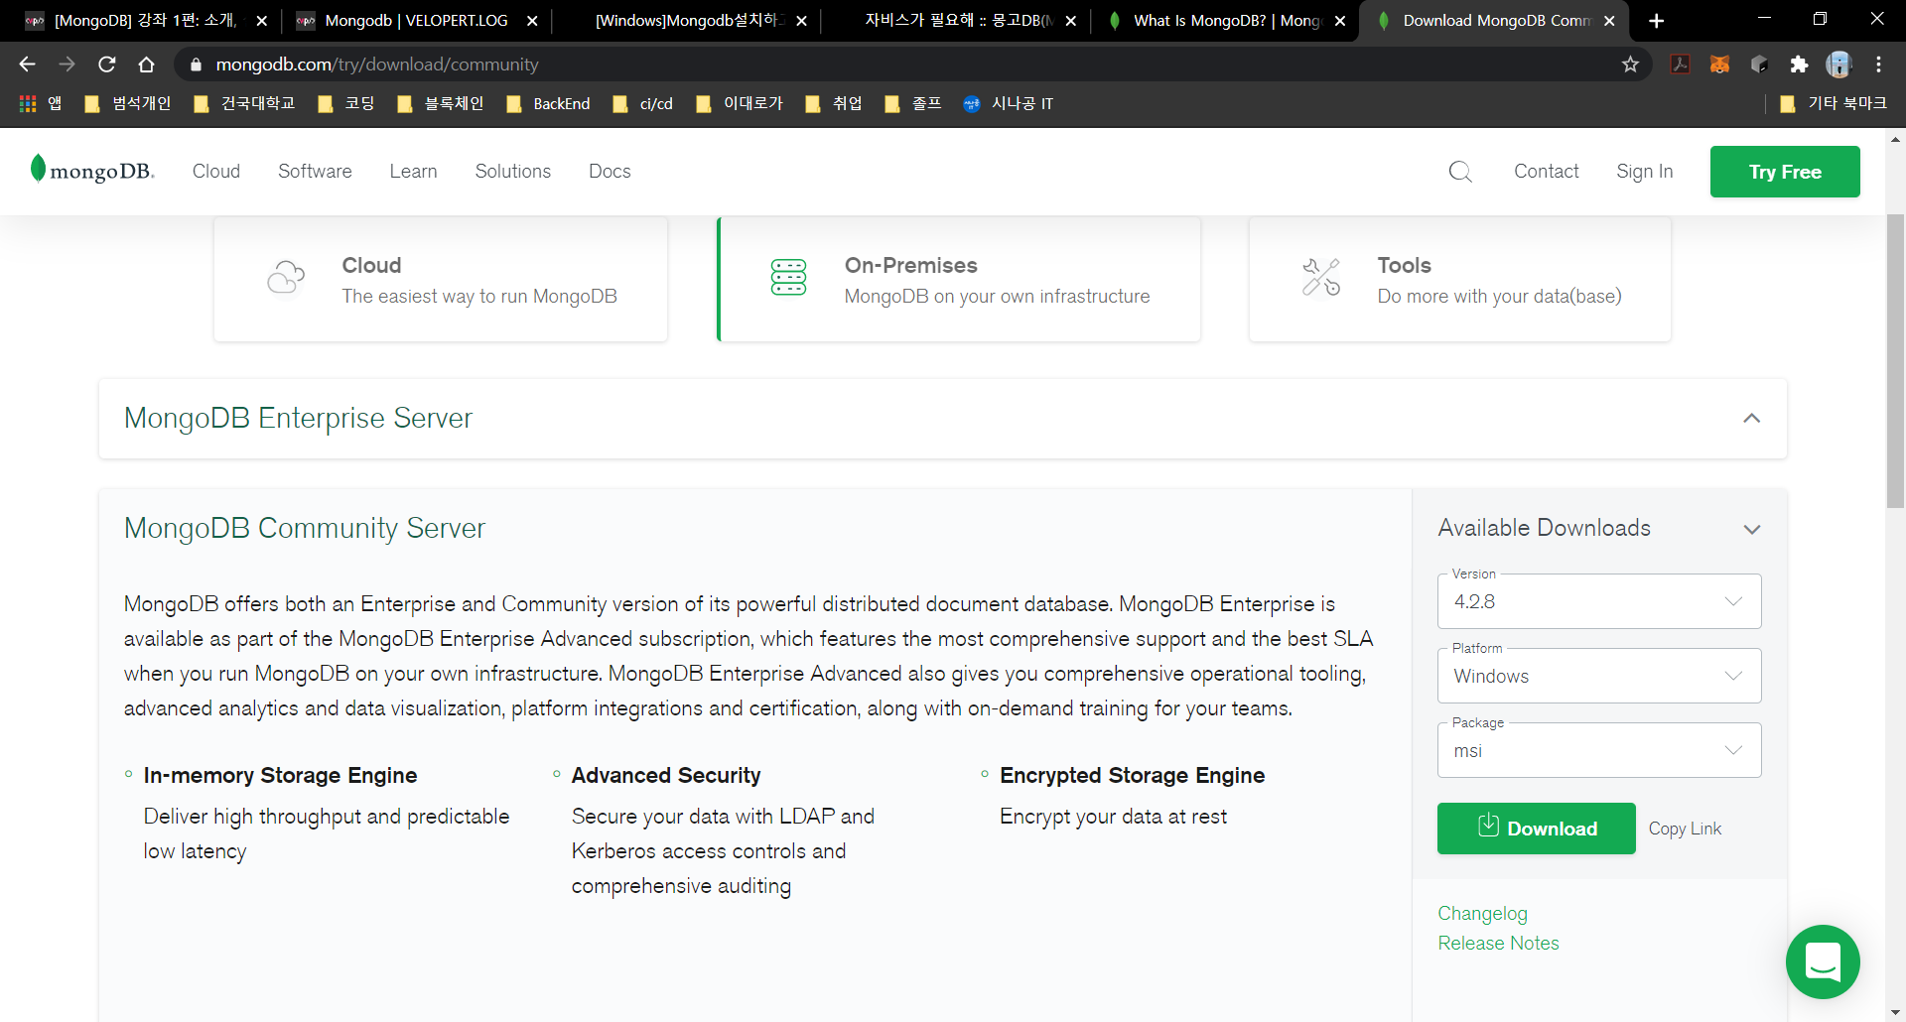
Task: Click the Sign In link
Action: click(x=1644, y=172)
